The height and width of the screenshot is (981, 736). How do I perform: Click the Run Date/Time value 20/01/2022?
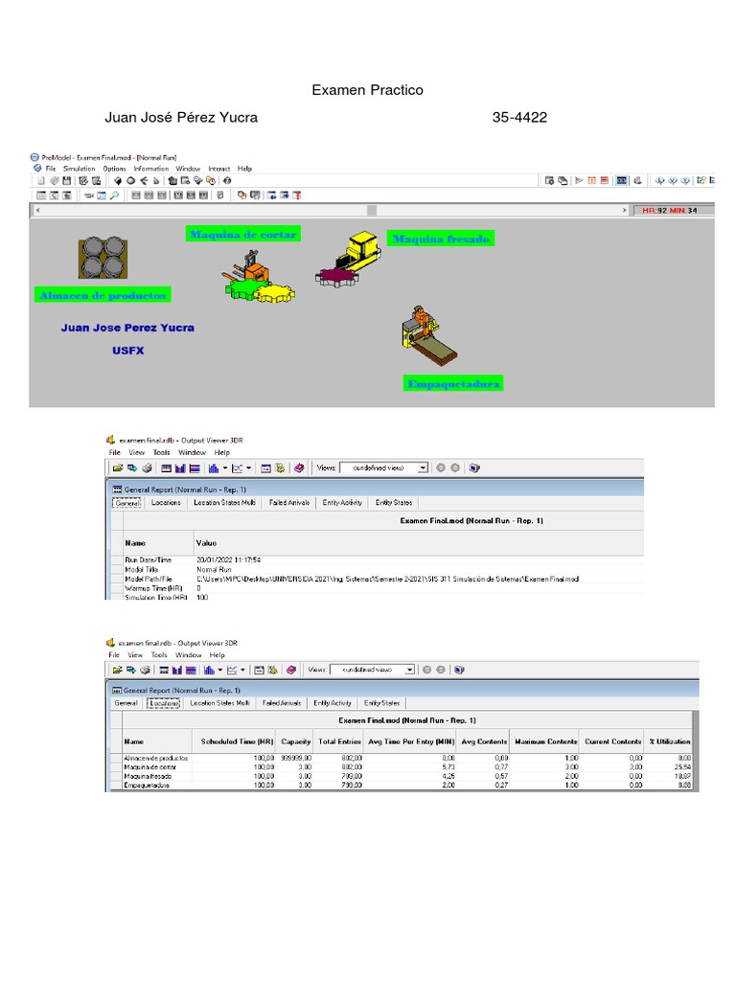pyautogui.click(x=228, y=559)
